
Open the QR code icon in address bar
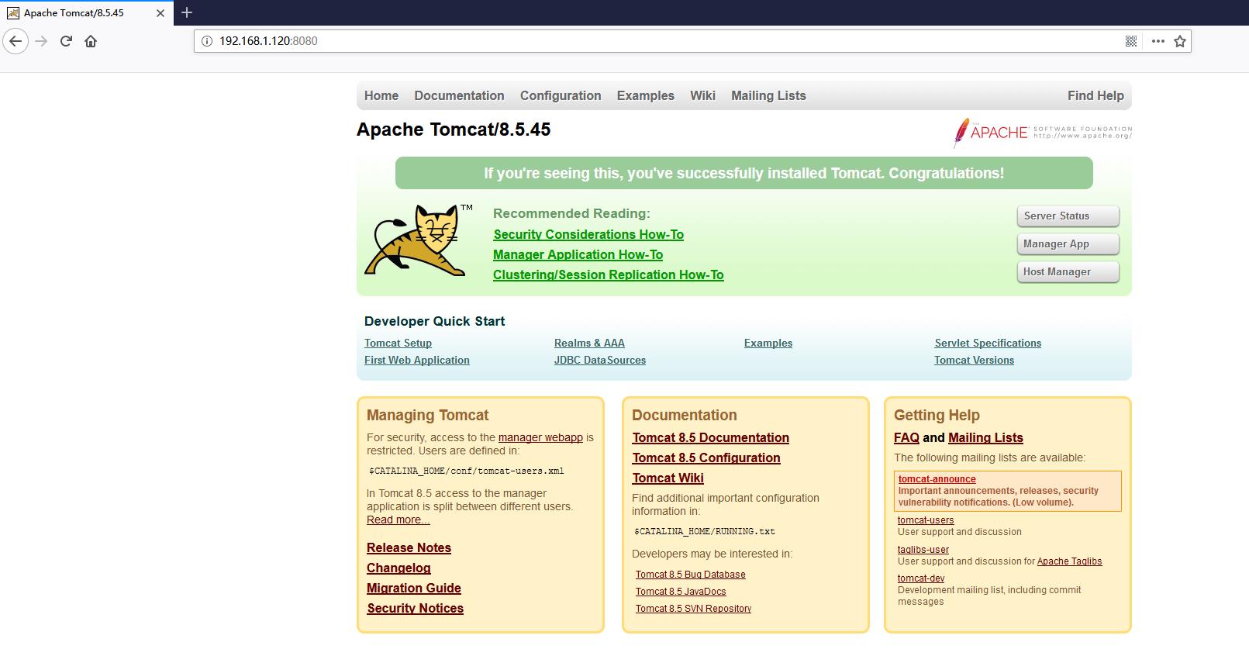[1131, 41]
